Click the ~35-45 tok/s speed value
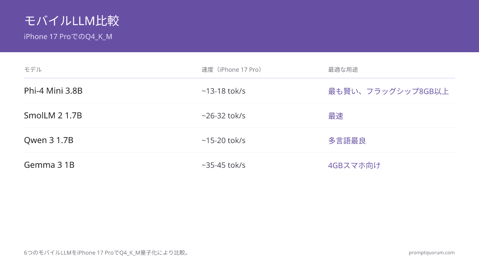Viewport: 479px width, 269px height. 224,165
